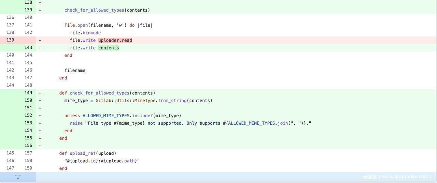The height and width of the screenshot is (183, 437).
Task: Click the highlighted contents word on line 143
Action: point(109,48)
